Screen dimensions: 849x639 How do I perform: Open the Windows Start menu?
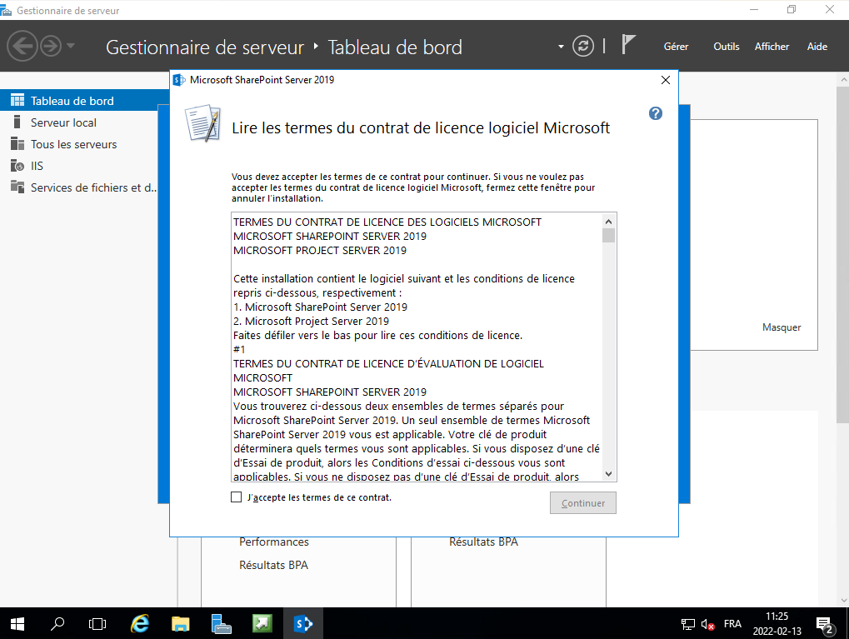[17, 623]
